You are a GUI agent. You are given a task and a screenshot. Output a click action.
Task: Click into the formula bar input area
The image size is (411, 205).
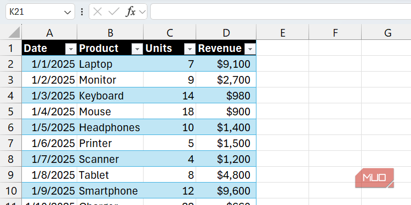[281, 12]
